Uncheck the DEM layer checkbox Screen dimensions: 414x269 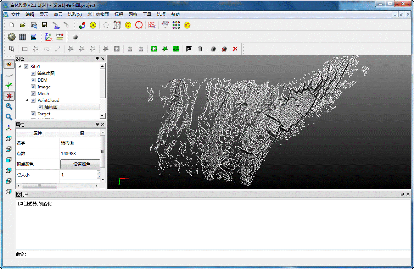pyautogui.click(x=33, y=80)
